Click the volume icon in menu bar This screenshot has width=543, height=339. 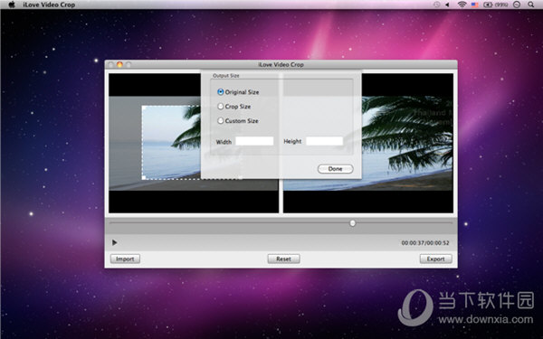point(447,5)
